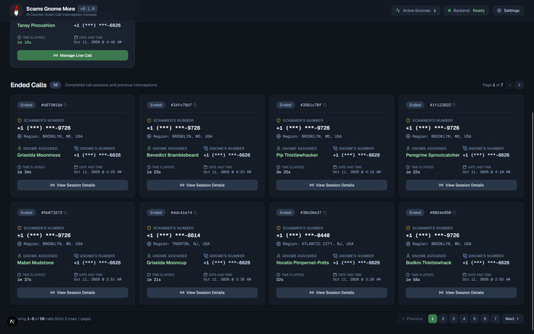View session details for Mabel Mudstone
This screenshot has height=334, width=534.
(72, 292)
